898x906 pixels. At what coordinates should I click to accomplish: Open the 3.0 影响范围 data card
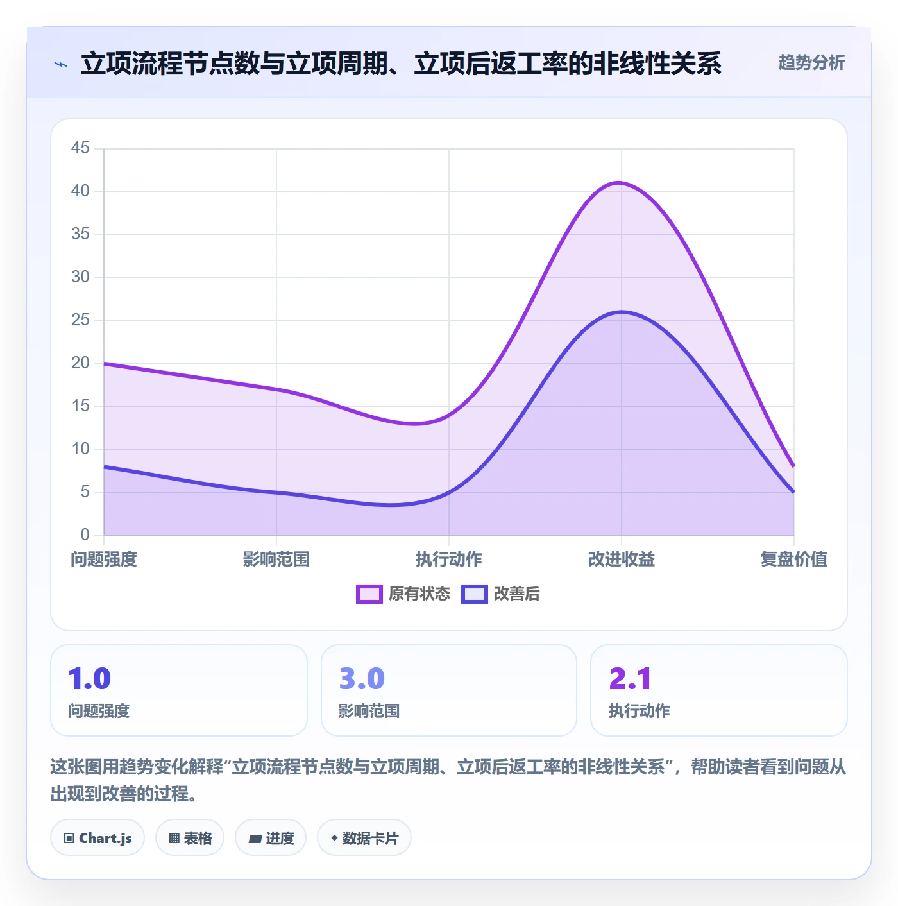449,690
